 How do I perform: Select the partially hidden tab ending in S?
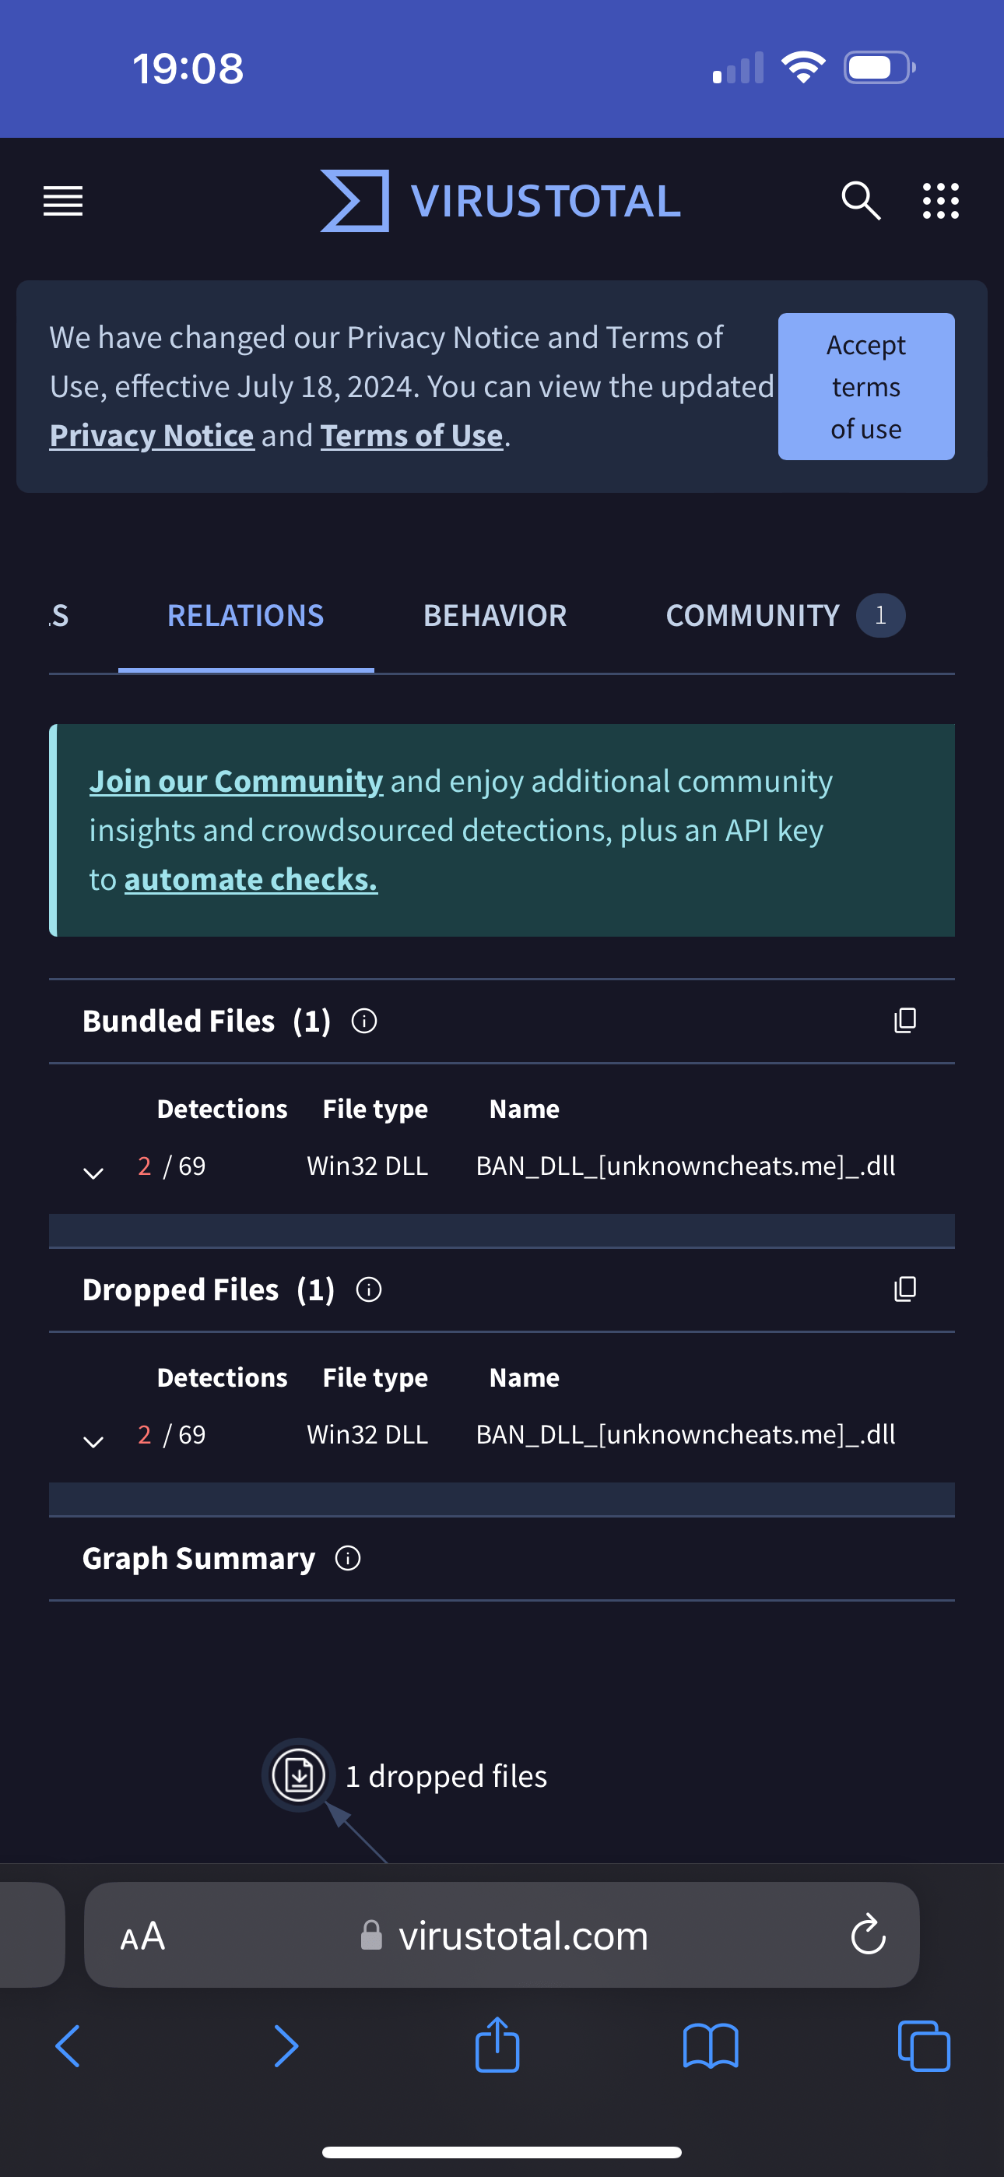click(x=59, y=616)
